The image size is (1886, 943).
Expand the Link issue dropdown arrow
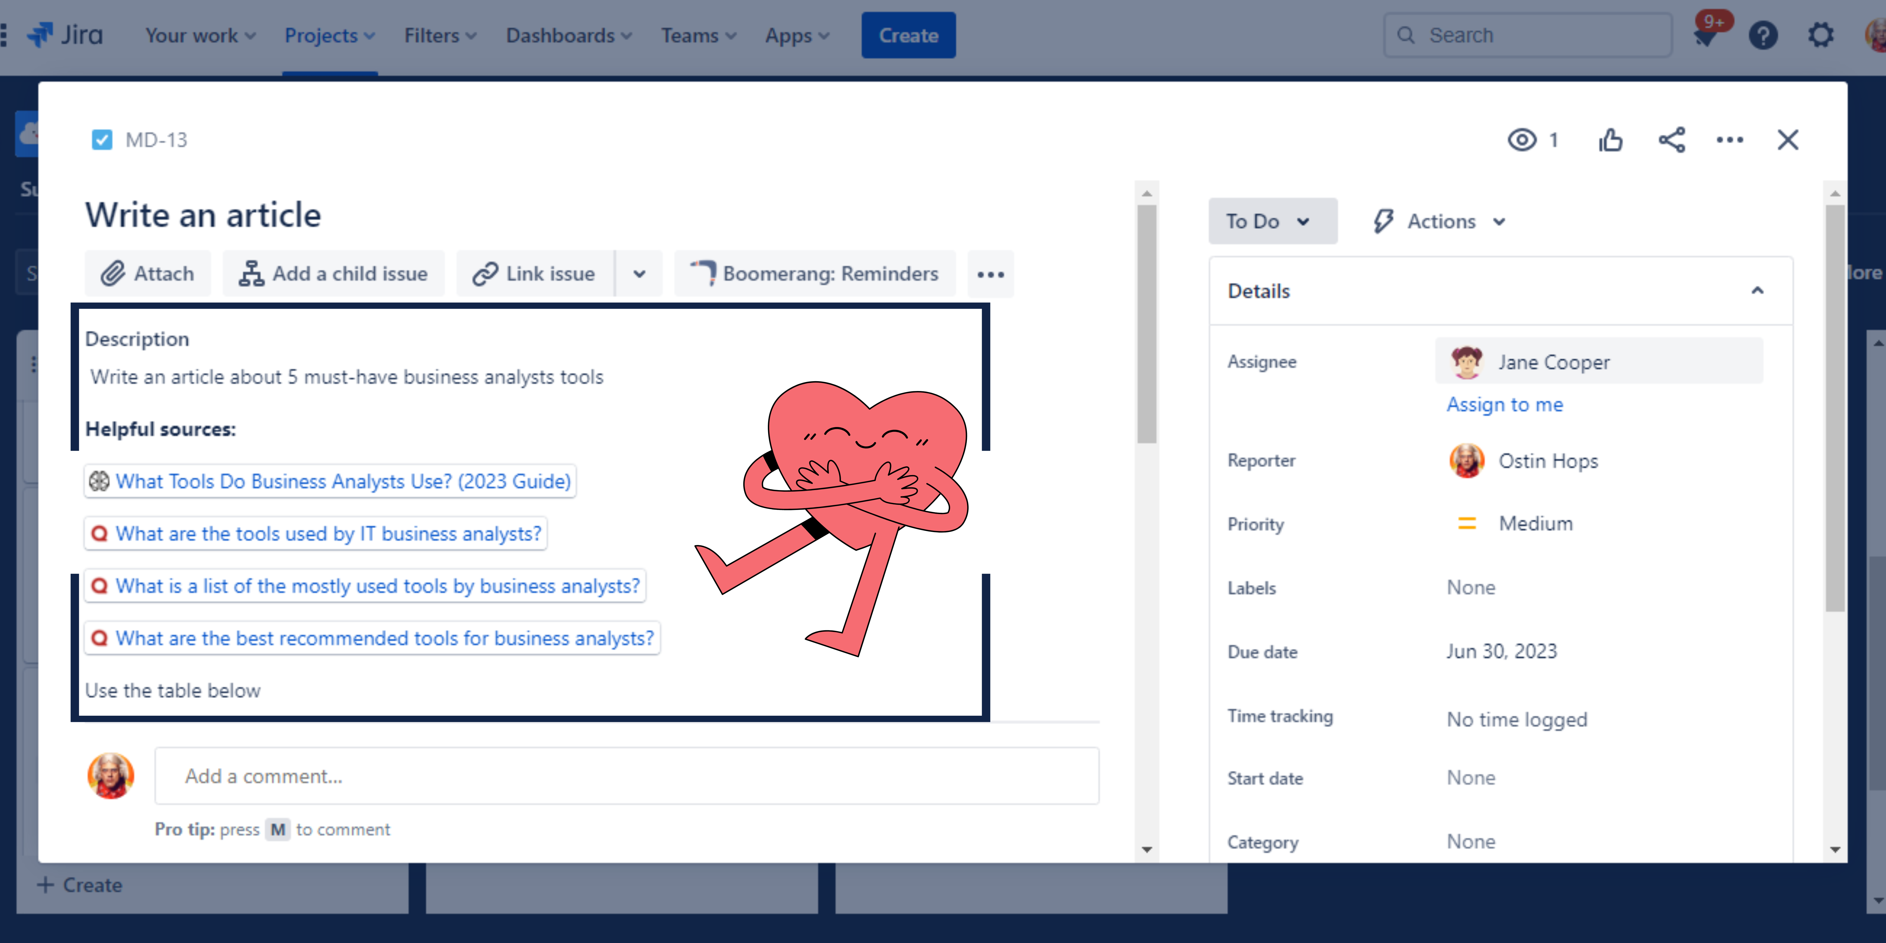[x=639, y=274]
